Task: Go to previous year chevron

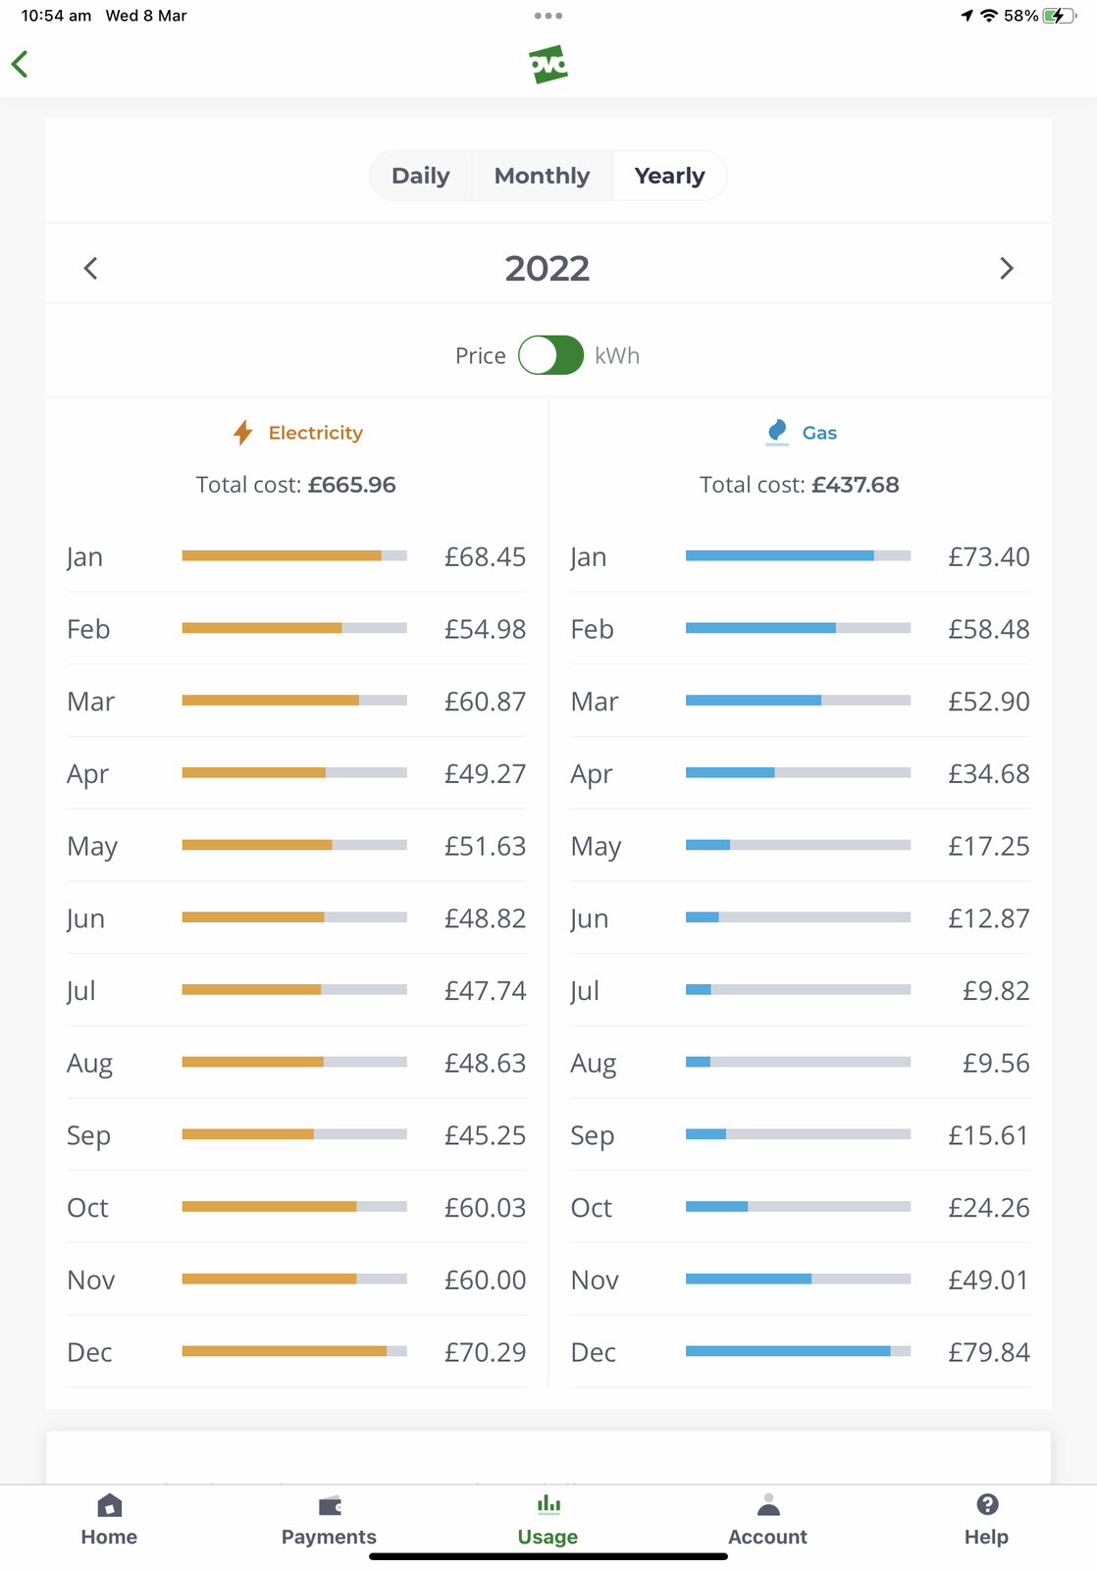Action: point(90,269)
